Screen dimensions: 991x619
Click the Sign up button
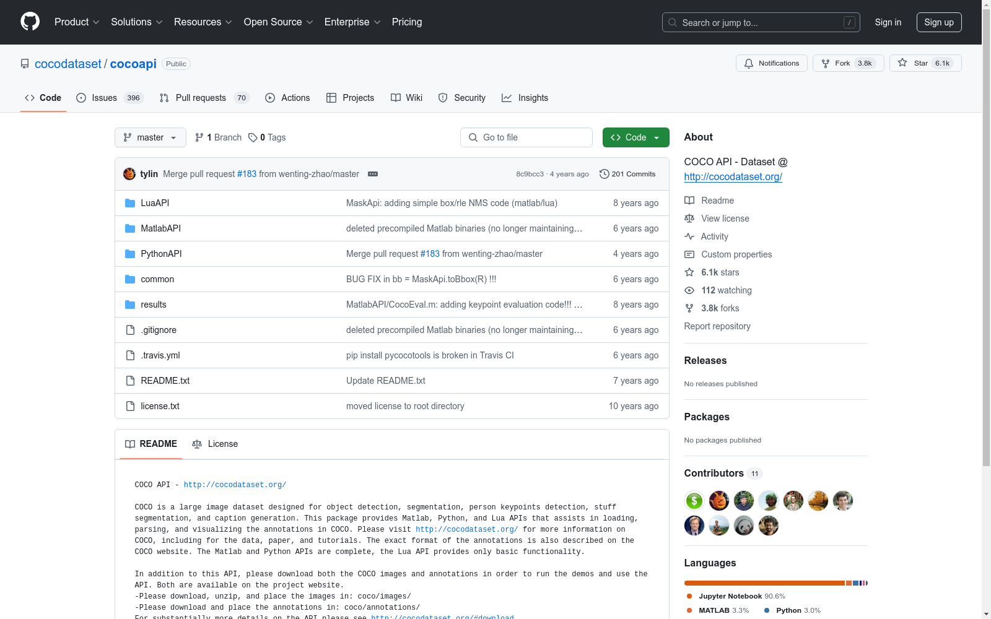pyautogui.click(x=939, y=22)
